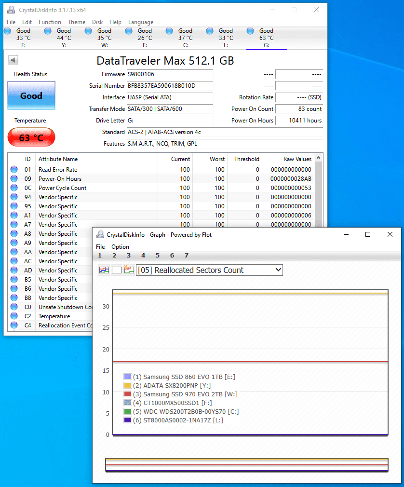The width and height of the screenshot is (404, 487).
Task: Click the graph overview range strip at bottom
Action: click(x=247, y=465)
